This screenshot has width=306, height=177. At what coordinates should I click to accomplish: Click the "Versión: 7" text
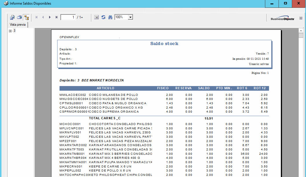(x=262, y=54)
